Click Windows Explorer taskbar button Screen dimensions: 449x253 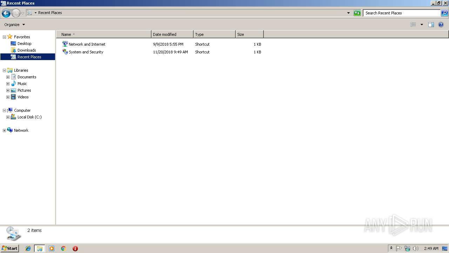pyautogui.click(x=40, y=248)
